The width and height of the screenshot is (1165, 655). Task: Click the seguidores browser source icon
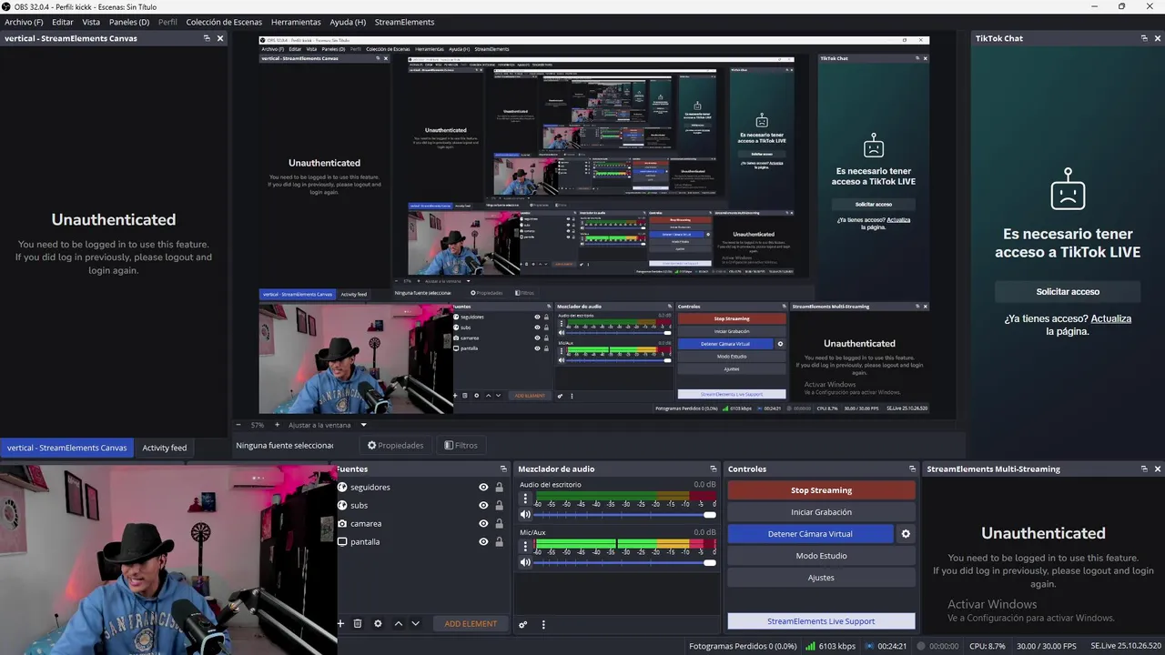coord(342,488)
